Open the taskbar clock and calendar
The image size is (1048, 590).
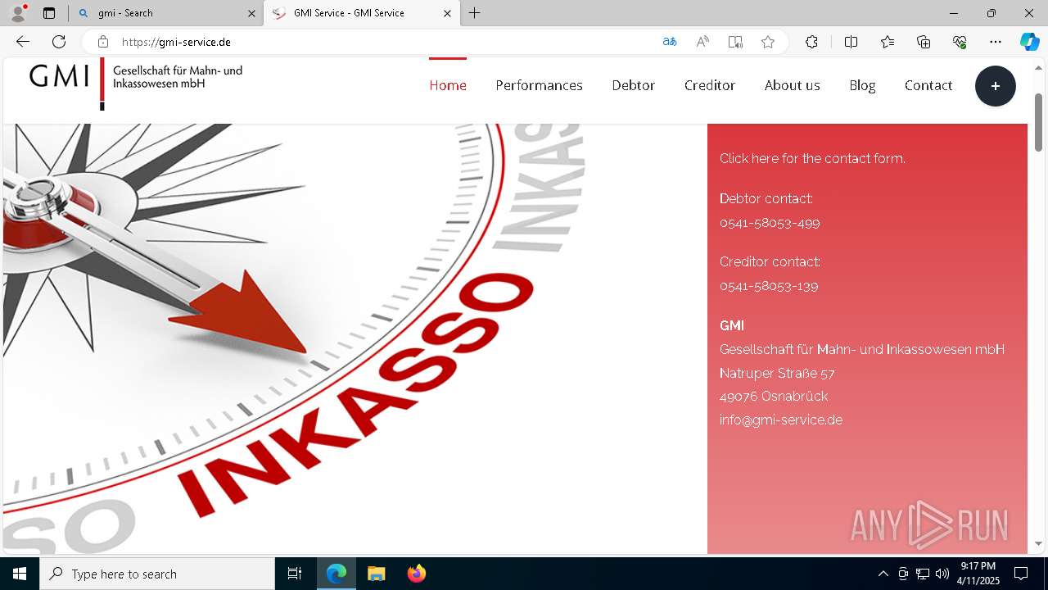click(978, 574)
